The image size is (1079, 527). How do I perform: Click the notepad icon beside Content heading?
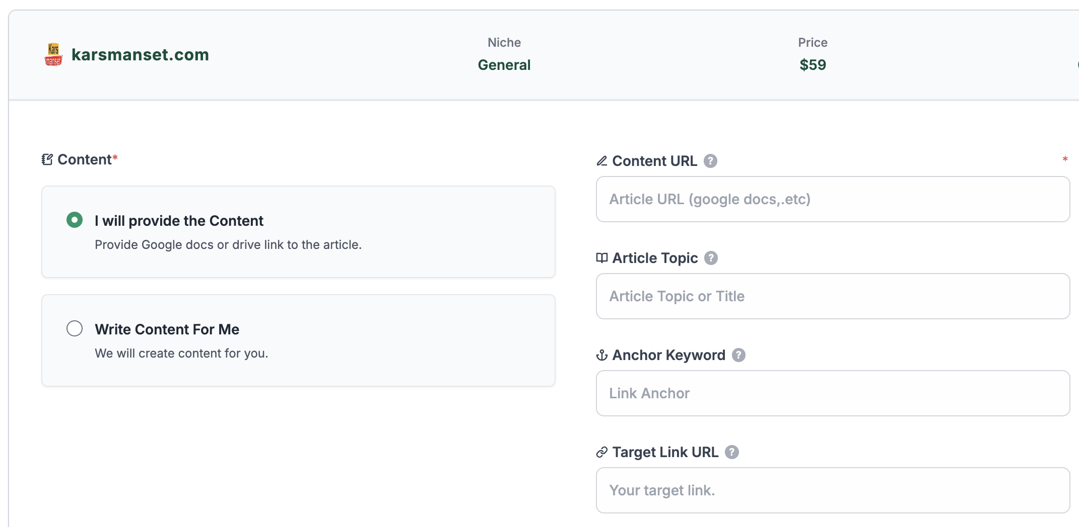[x=47, y=159]
